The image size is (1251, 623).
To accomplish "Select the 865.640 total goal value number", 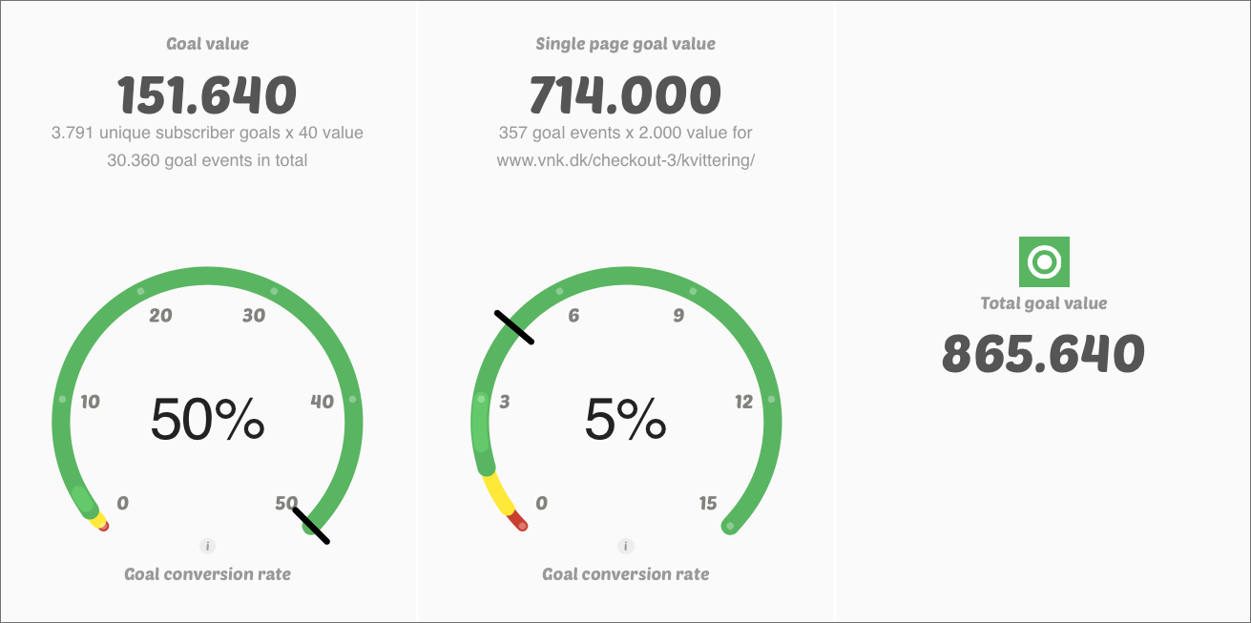I will coord(1043,354).
